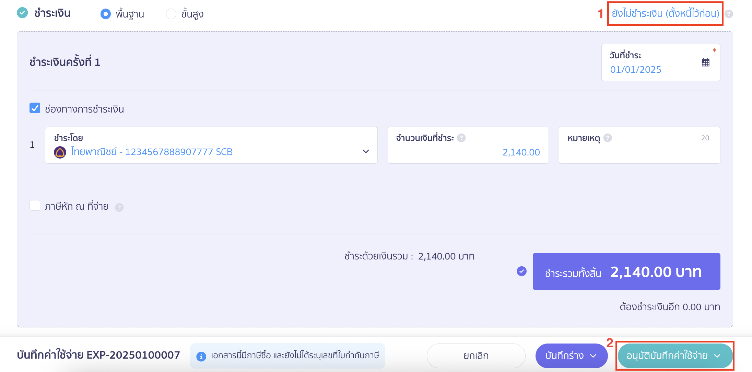Expand the บันทึกร่าง button dropdown arrow
Screen dimensions: 752x372
click(593, 356)
